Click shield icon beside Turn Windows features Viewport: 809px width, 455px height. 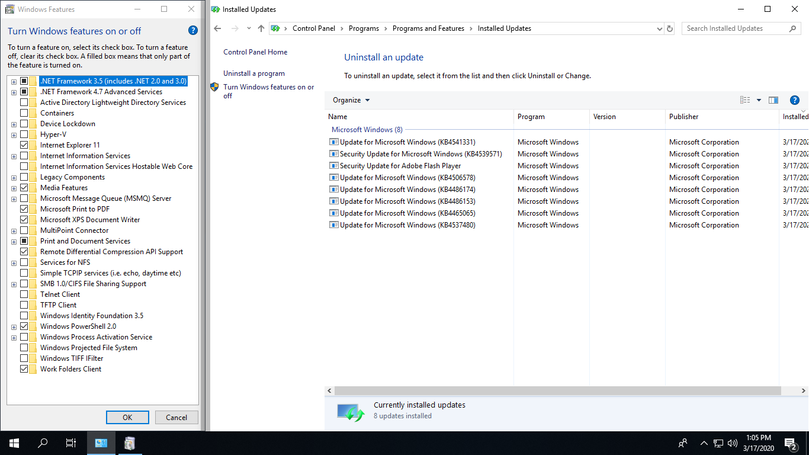[215, 87]
